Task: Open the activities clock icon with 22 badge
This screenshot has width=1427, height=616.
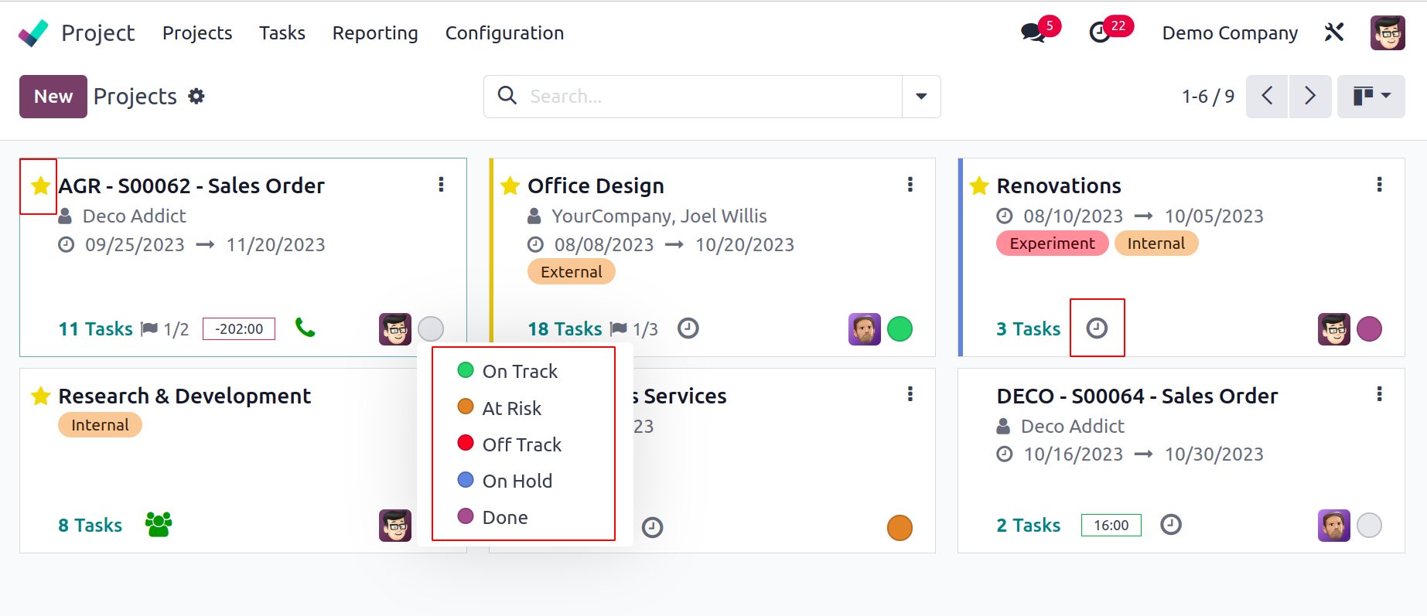Action: tap(1100, 32)
